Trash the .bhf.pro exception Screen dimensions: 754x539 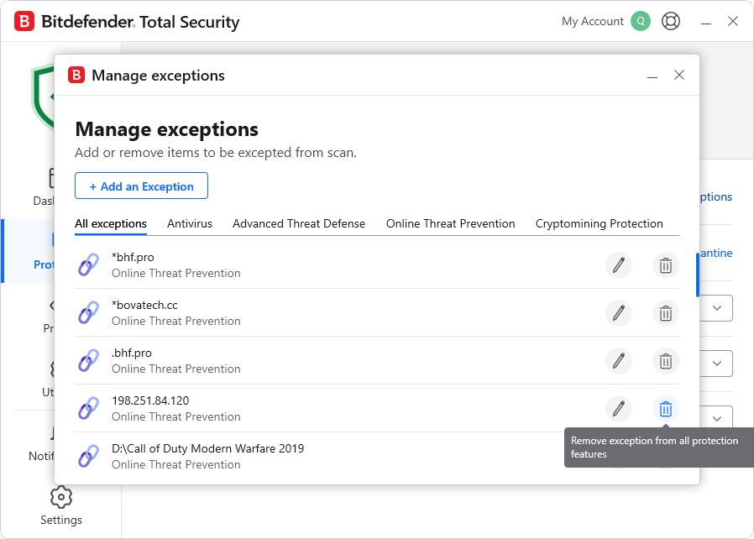point(666,361)
